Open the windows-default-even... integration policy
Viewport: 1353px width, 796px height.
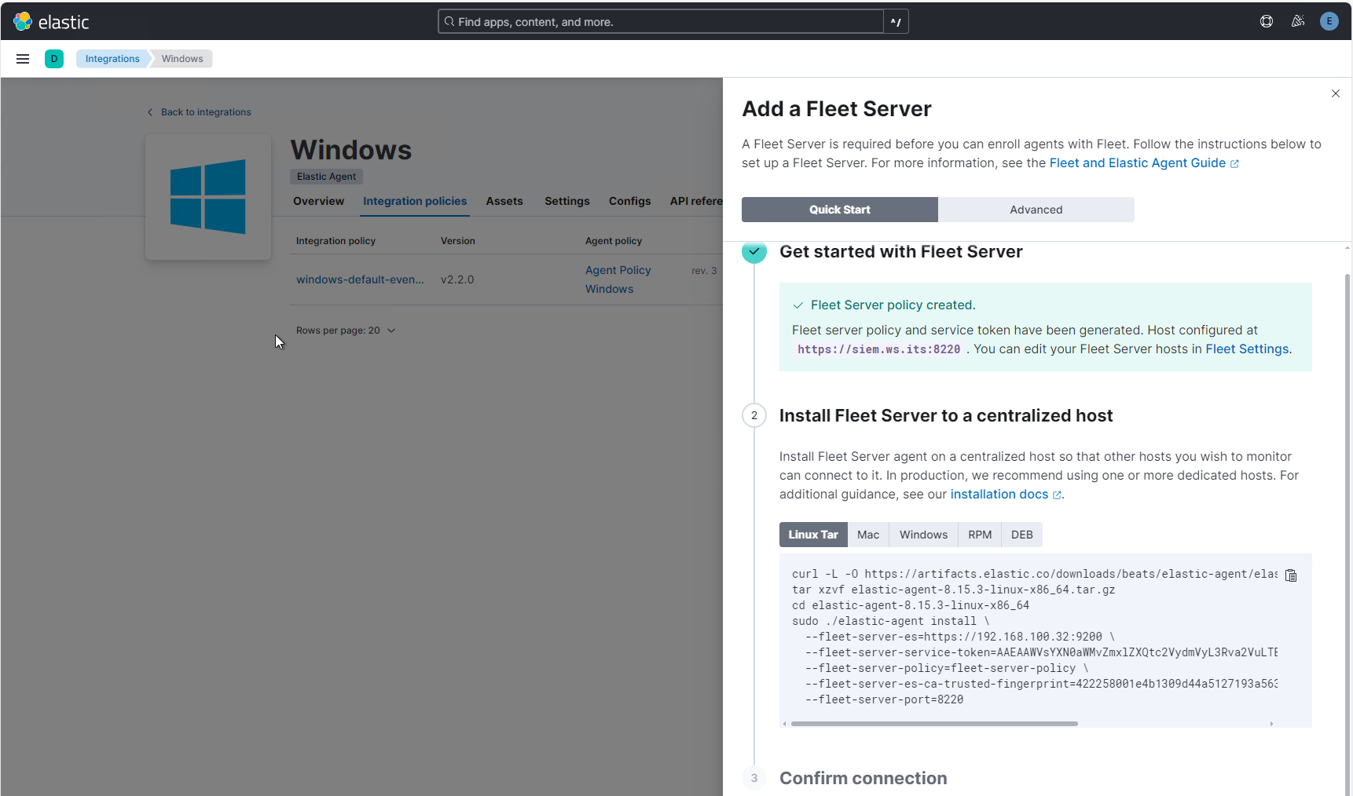(x=360, y=279)
